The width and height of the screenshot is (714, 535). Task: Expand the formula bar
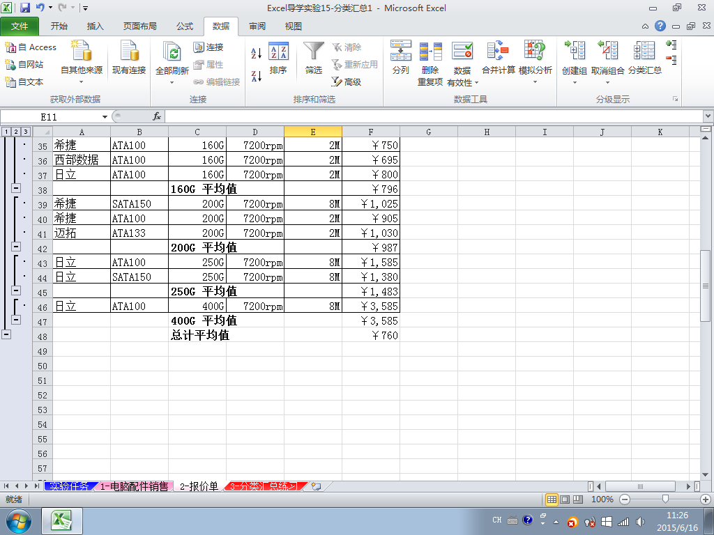tap(708, 116)
